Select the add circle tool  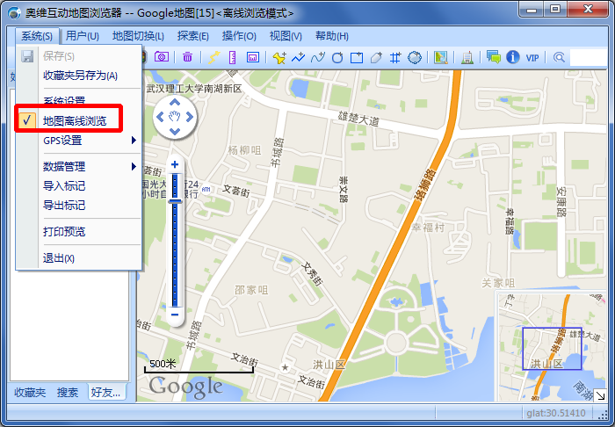(336, 57)
